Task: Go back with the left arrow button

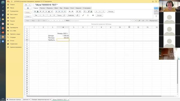Action: (x=26, y=5)
